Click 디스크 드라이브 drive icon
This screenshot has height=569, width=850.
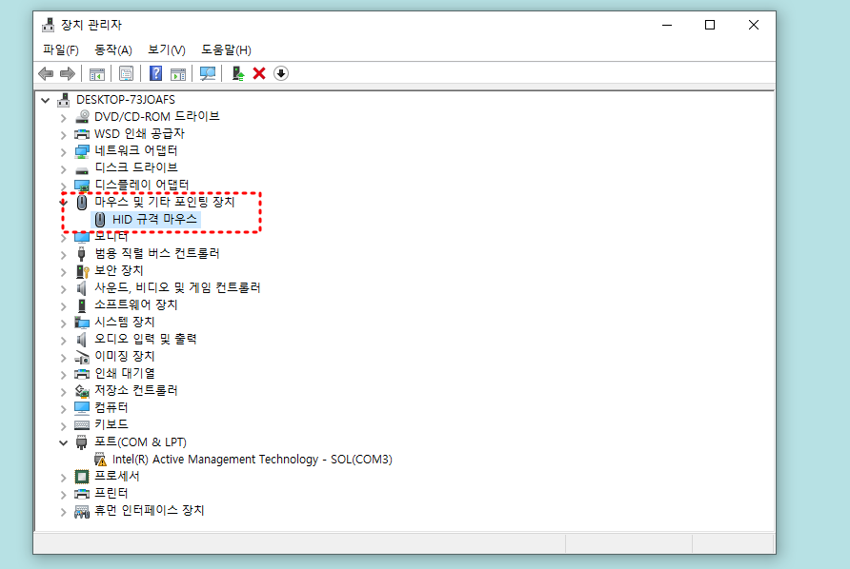tap(82, 169)
